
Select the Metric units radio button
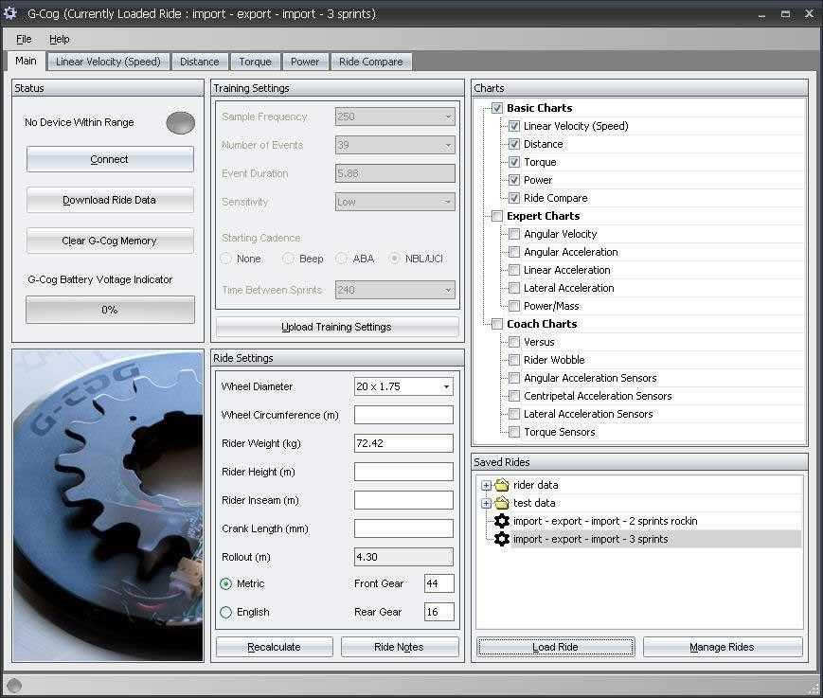coord(226,583)
